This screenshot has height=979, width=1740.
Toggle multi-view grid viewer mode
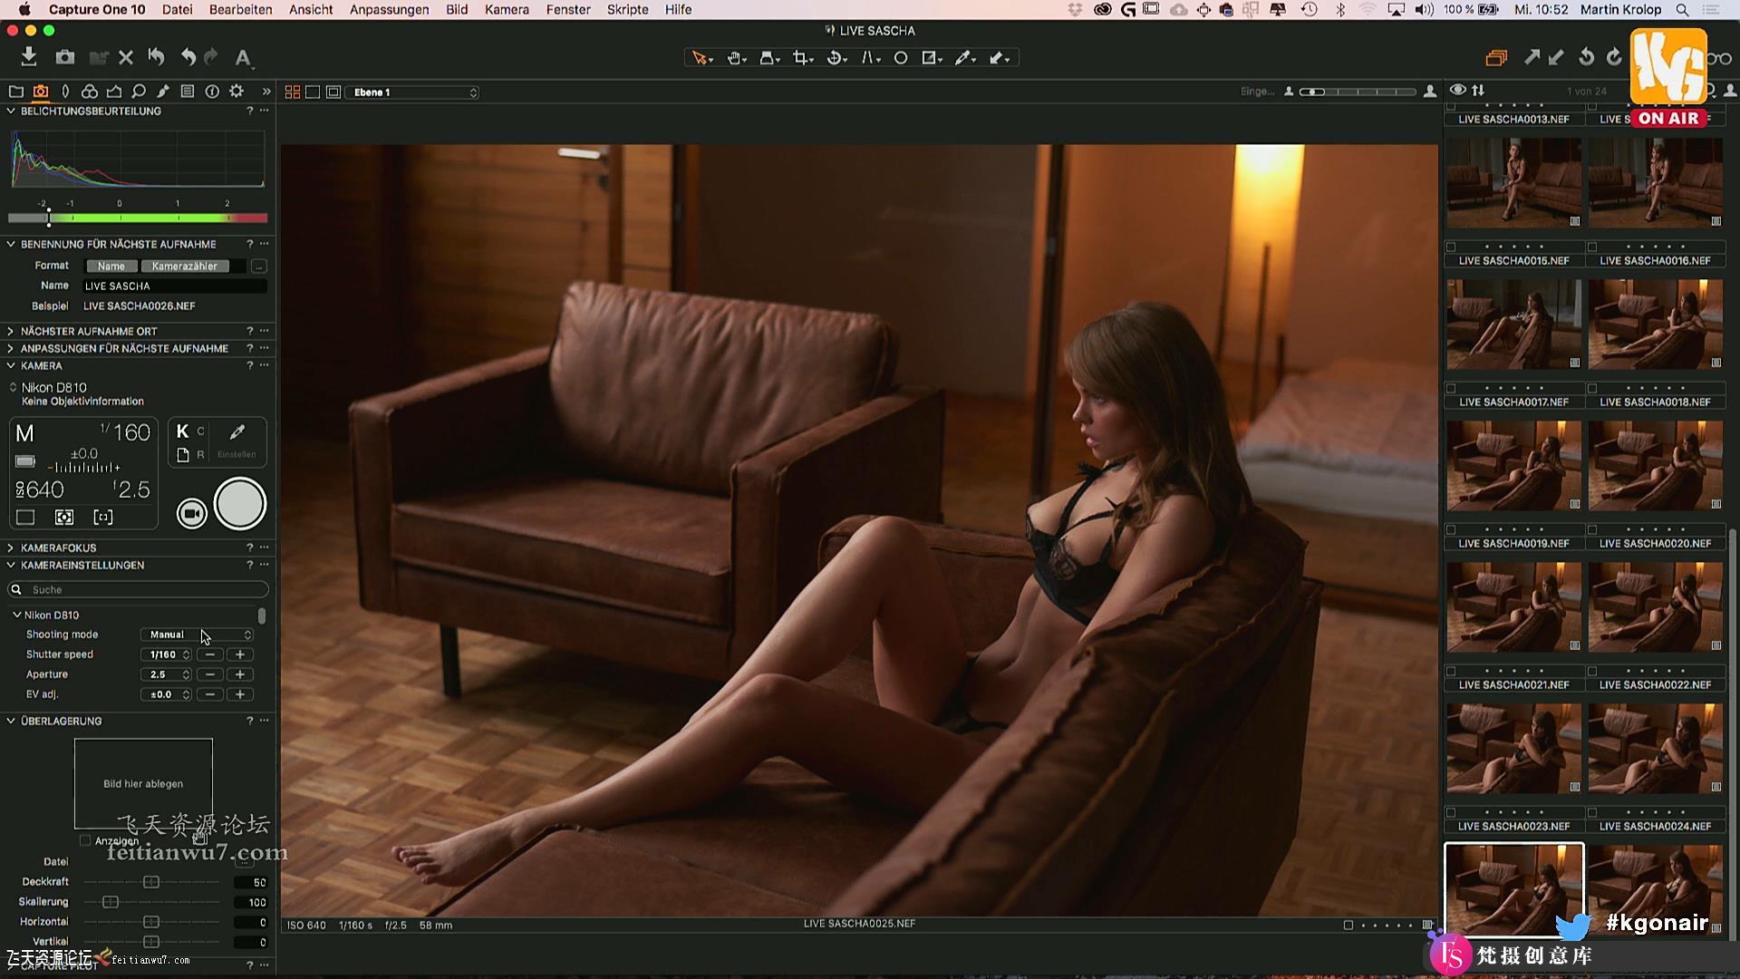click(x=293, y=92)
